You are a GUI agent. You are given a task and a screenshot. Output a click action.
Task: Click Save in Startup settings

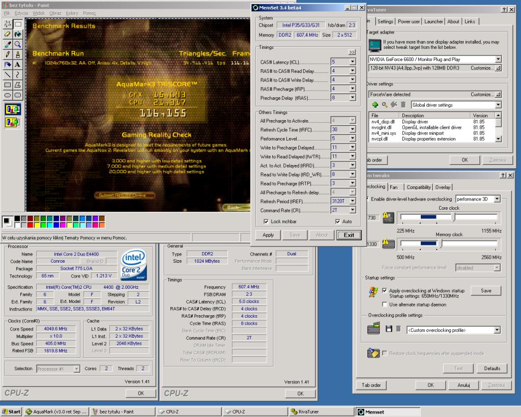[x=486, y=291]
